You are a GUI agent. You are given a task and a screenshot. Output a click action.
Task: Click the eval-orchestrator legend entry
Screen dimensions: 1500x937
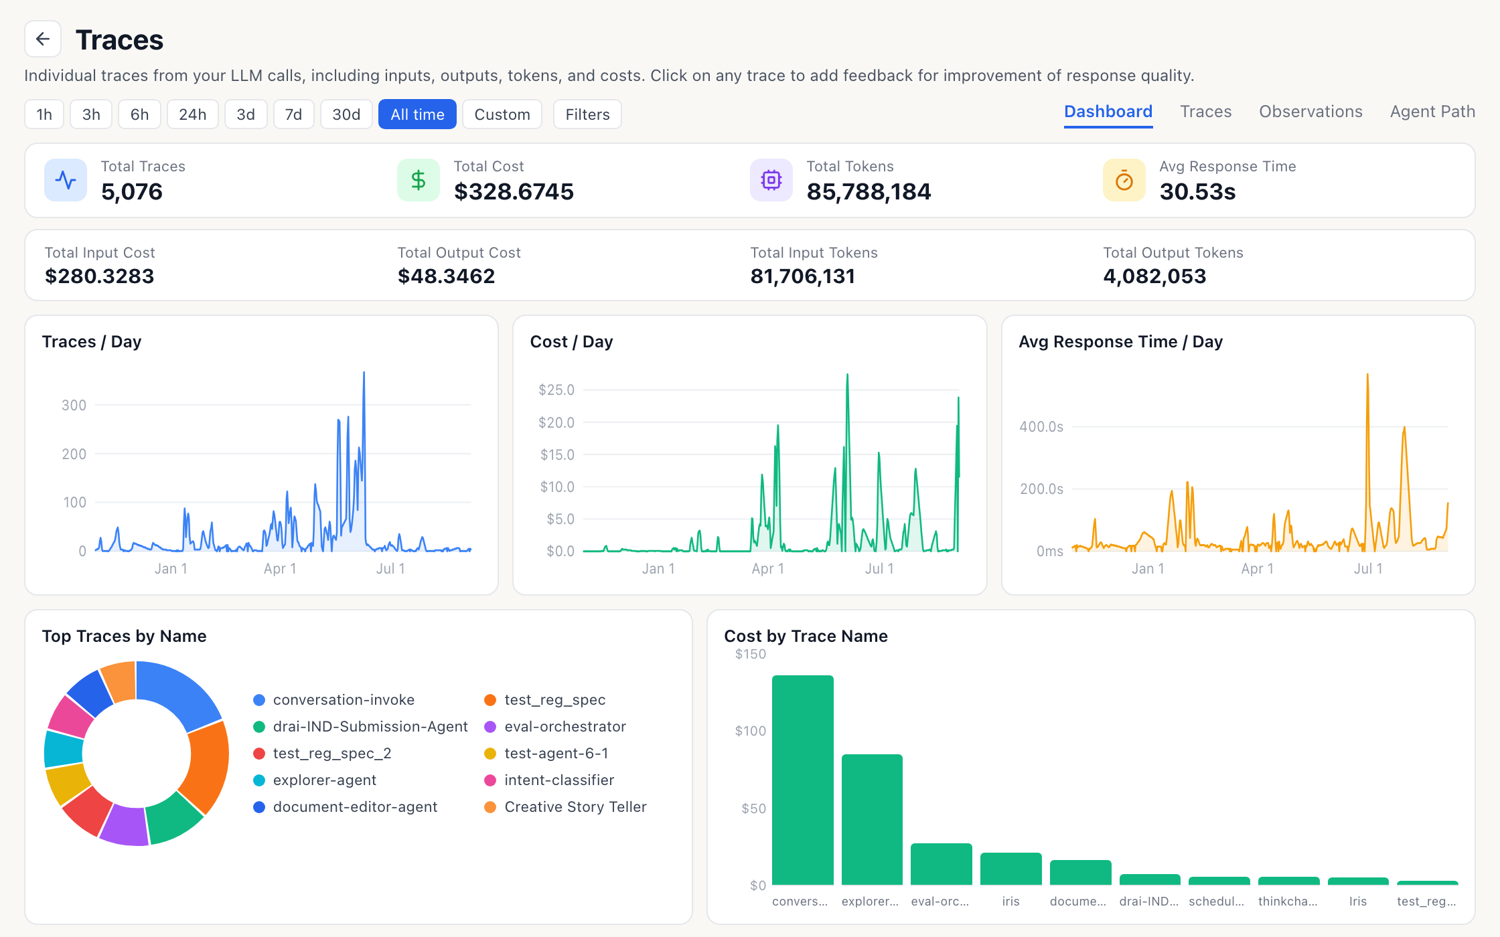[555, 727]
